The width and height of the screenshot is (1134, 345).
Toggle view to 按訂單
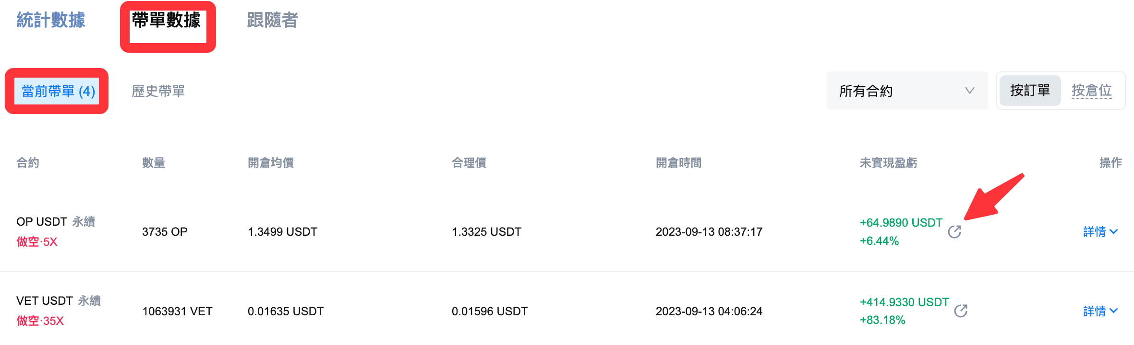pyautogui.click(x=1030, y=91)
